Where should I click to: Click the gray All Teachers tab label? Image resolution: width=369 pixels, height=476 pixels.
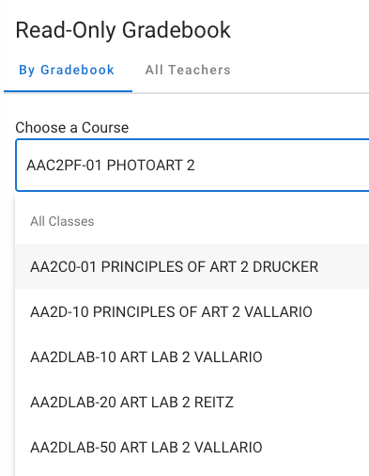pyautogui.click(x=188, y=70)
